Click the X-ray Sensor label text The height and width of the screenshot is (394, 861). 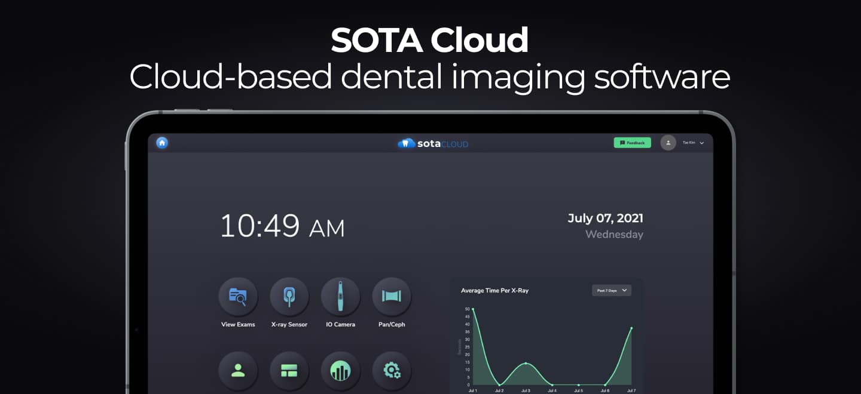point(289,325)
